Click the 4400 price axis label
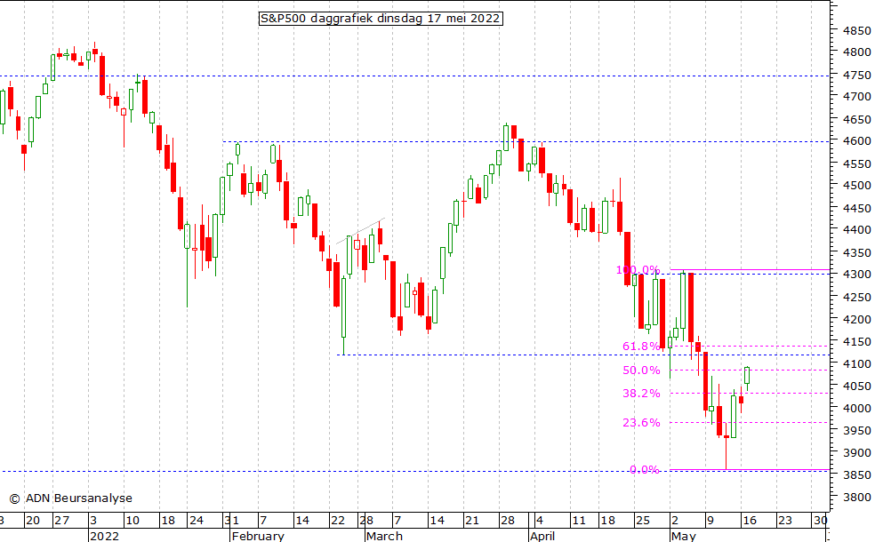 pos(856,230)
